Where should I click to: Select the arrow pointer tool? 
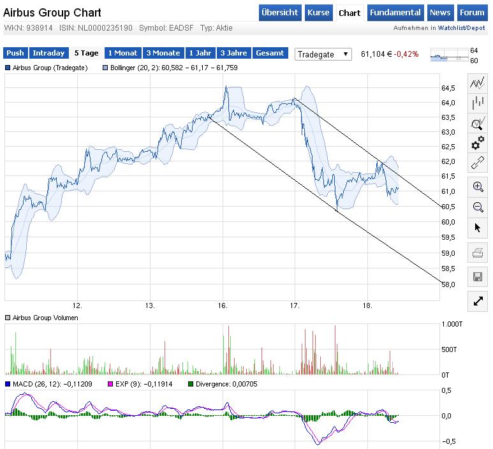tap(477, 228)
